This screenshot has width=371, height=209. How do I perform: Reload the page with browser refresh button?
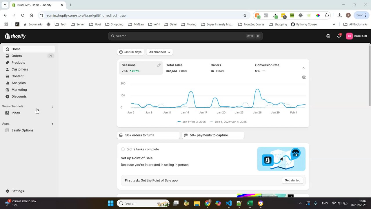[23, 15]
